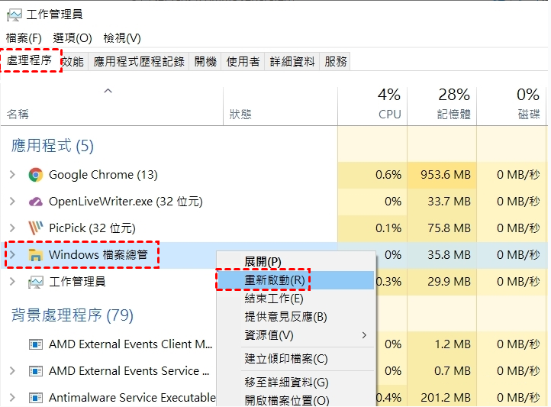Expand the 工作管理員 process entry
The height and width of the screenshot is (407, 551).
13,282
